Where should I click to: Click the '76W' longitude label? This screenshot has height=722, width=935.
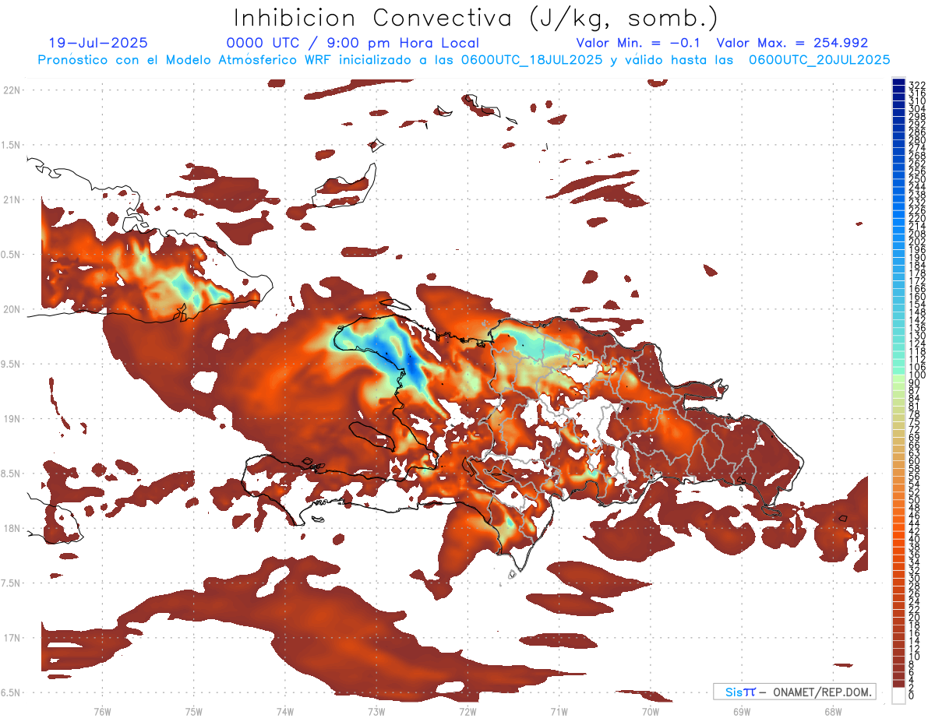[102, 711]
